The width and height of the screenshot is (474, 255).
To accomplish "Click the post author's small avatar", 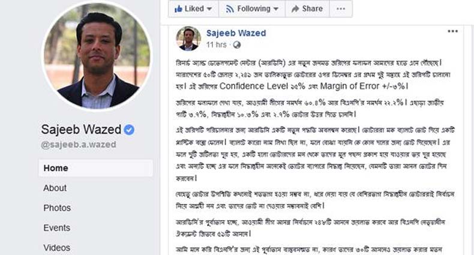I will coord(188,38).
